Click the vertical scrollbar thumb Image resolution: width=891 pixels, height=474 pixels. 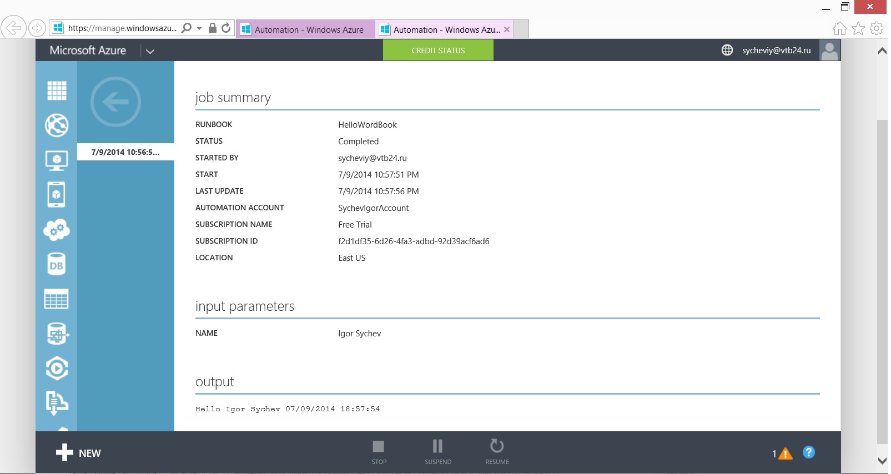pyautogui.click(x=882, y=281)
